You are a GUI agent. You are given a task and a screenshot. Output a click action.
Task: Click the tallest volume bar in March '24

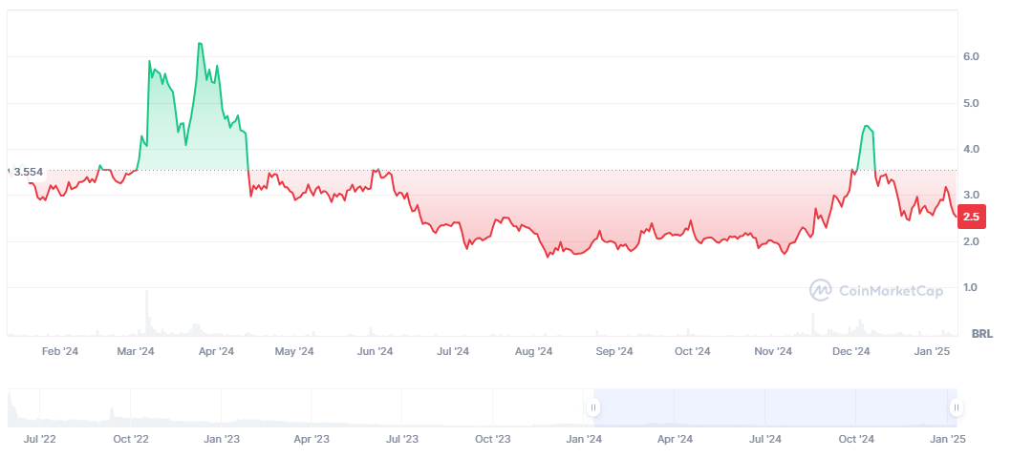(x=147, y=313)
